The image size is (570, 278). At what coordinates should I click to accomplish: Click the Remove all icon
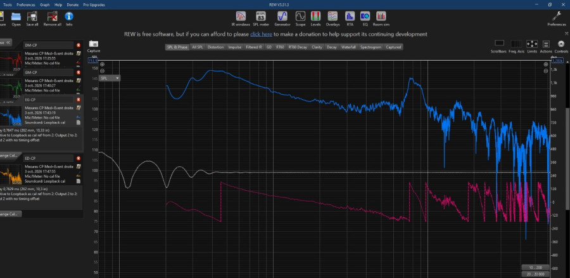[53, 16]
